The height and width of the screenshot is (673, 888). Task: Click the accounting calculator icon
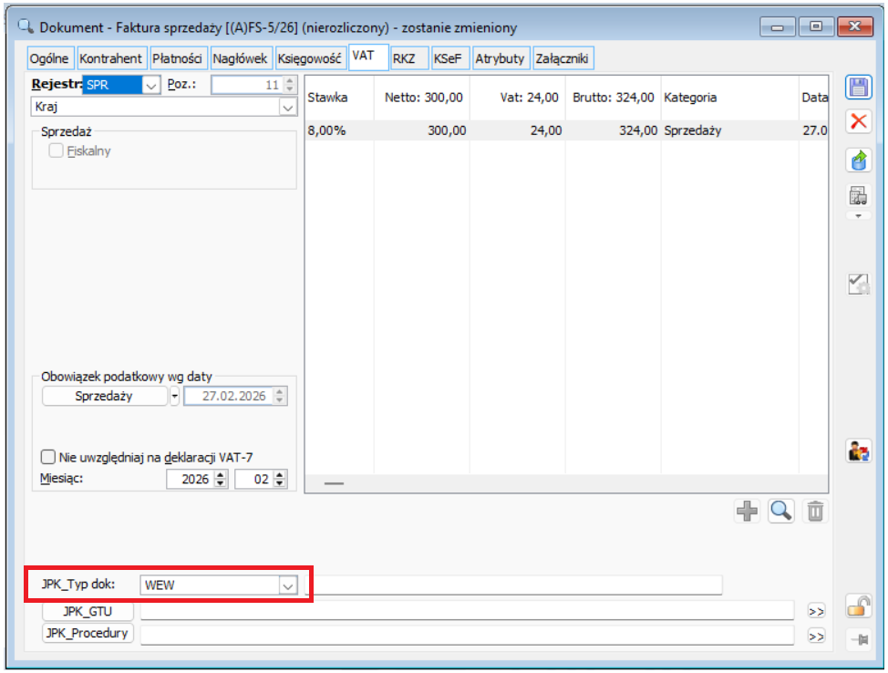[858, 195]
